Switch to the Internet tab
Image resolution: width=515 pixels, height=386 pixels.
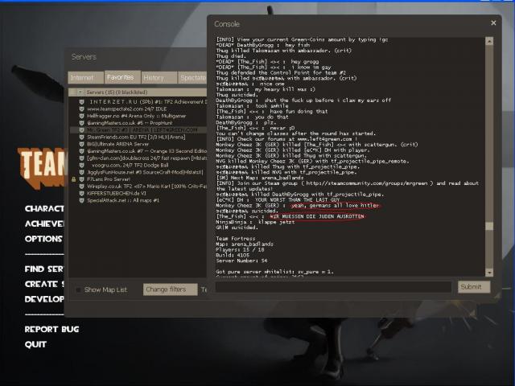[83, 78]
